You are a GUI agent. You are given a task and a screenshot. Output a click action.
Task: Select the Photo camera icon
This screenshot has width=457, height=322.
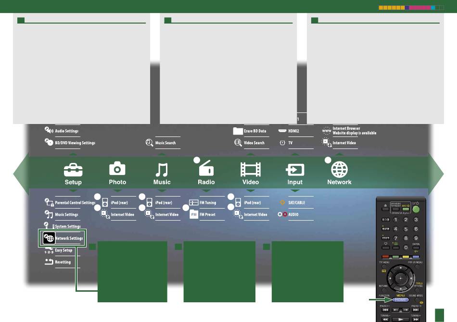pyautogui.click(x=117, y=169)
